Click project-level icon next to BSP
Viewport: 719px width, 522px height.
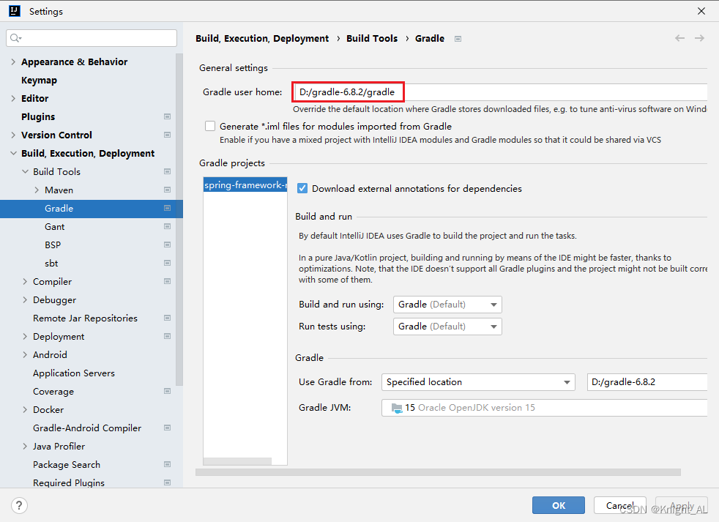pos(168,245)
